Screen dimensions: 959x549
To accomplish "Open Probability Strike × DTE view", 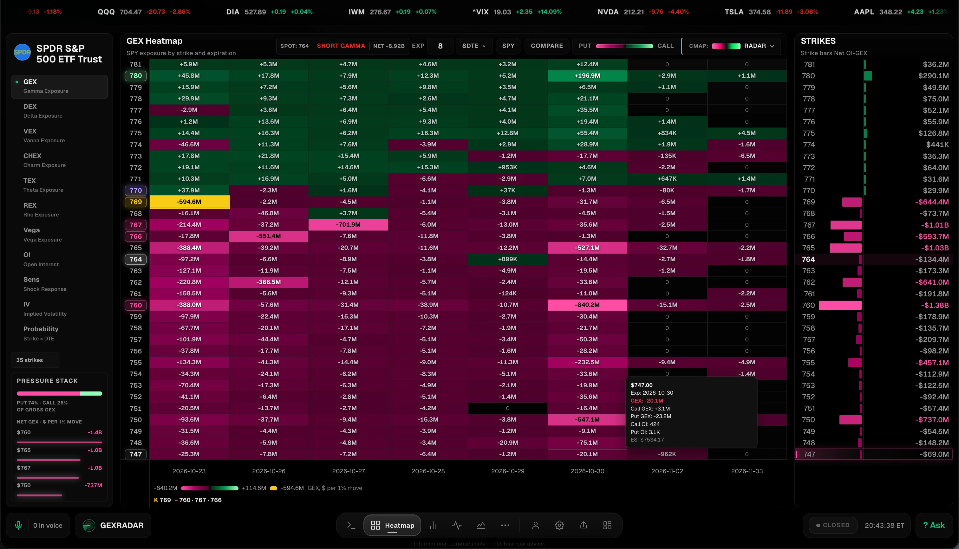I will [x=59, y=333].
